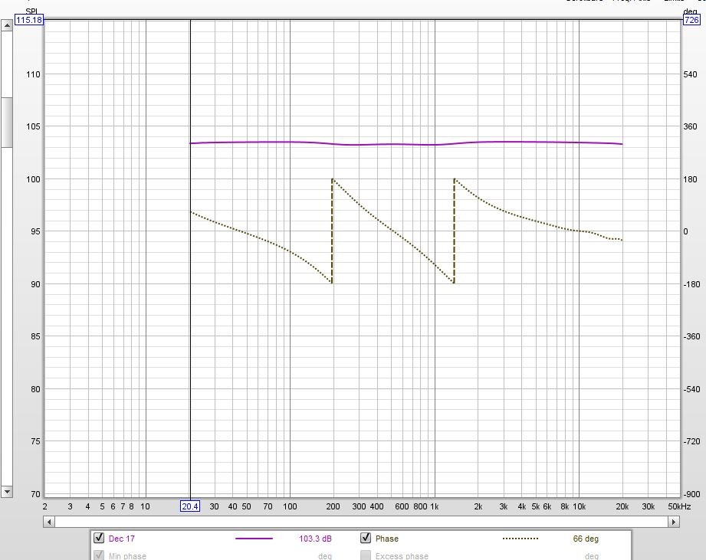Click the 20.4 frequency cursor value box

tap(189, 506)
